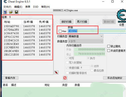Viewport: 126px width, 97px height.
Task: Click the red arrow add-to-list icon
Action: [56, 73]
